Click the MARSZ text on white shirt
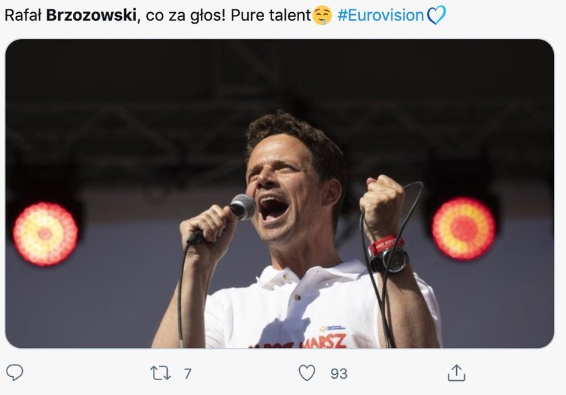The height and width of the screenshot is (395, 566). (x=325, y=341)
